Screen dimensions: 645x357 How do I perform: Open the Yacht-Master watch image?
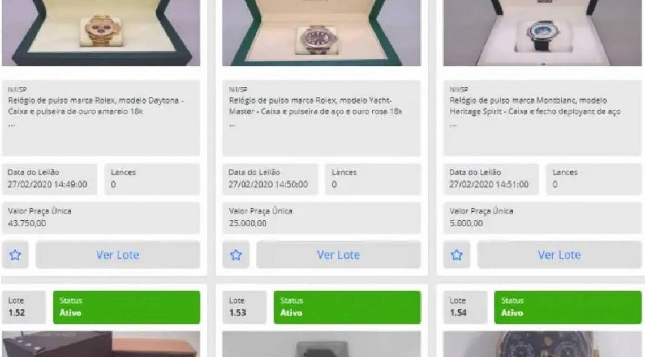[x=322, y=33]
